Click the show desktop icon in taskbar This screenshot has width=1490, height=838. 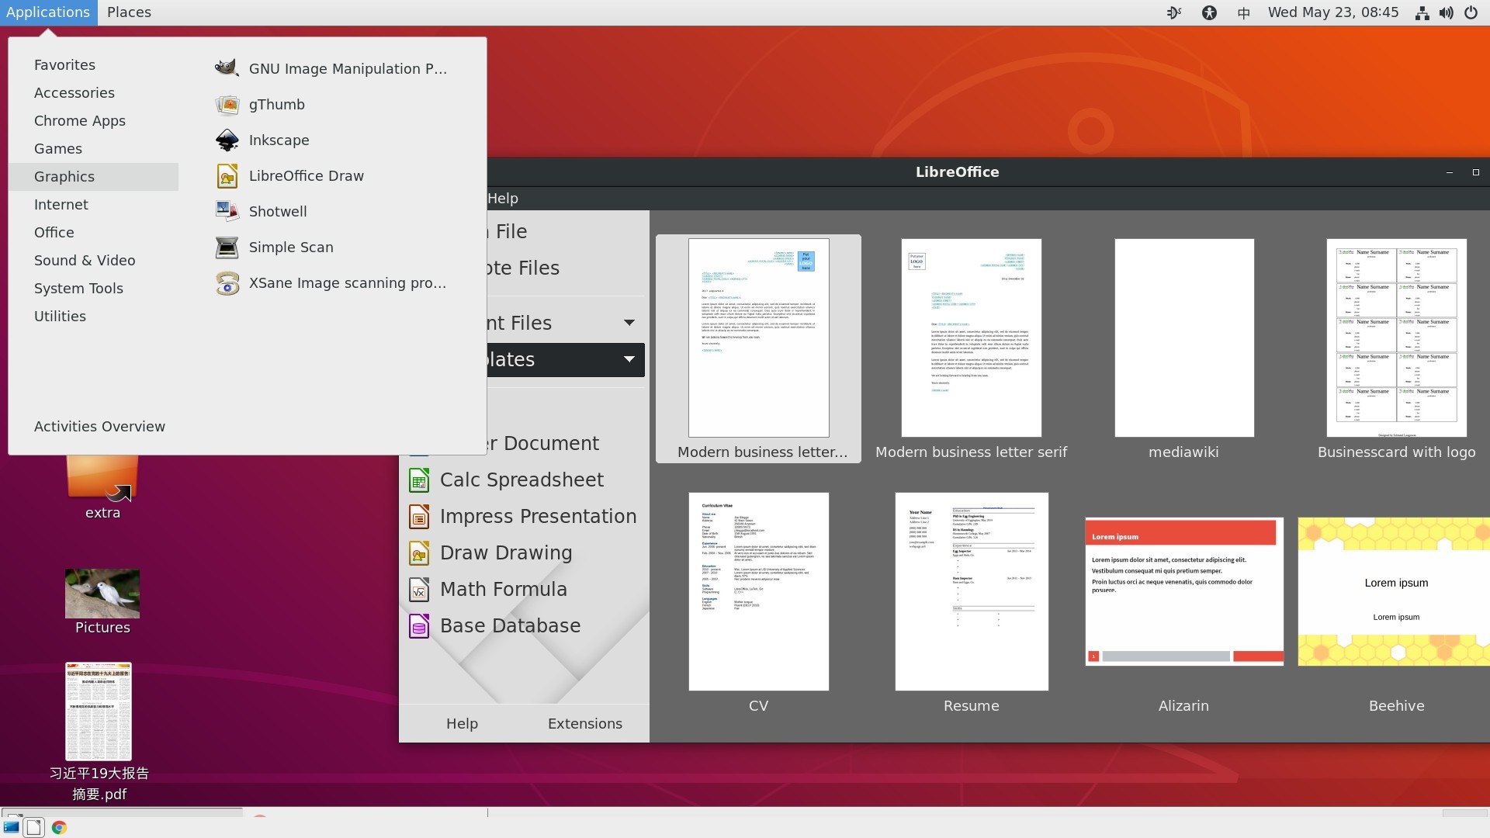(12, 827)
